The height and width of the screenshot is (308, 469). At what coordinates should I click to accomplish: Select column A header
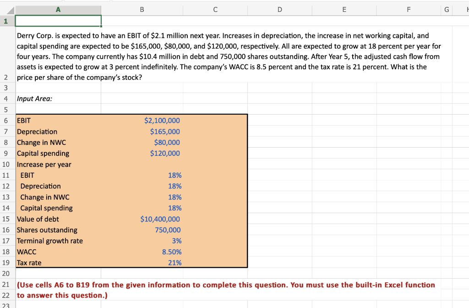(58, 10)
